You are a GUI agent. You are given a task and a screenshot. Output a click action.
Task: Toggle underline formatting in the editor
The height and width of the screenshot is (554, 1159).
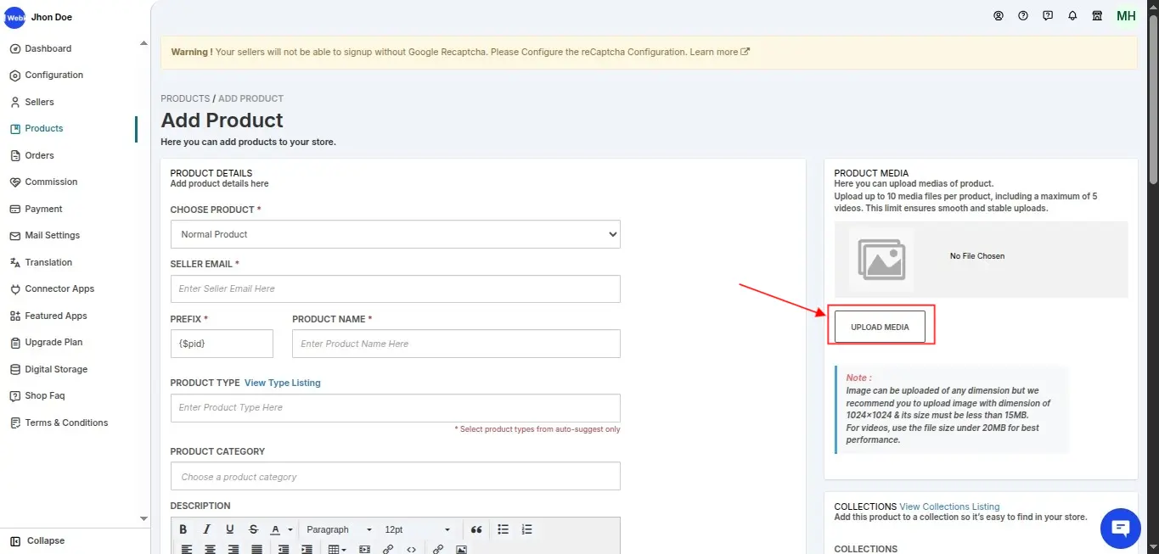(x=229, y=529)
